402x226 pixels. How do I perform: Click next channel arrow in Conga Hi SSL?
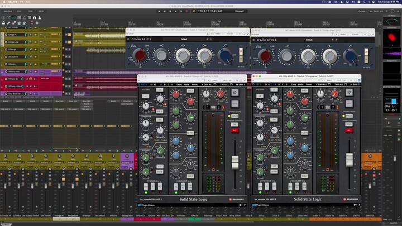(x=223, y=107)
